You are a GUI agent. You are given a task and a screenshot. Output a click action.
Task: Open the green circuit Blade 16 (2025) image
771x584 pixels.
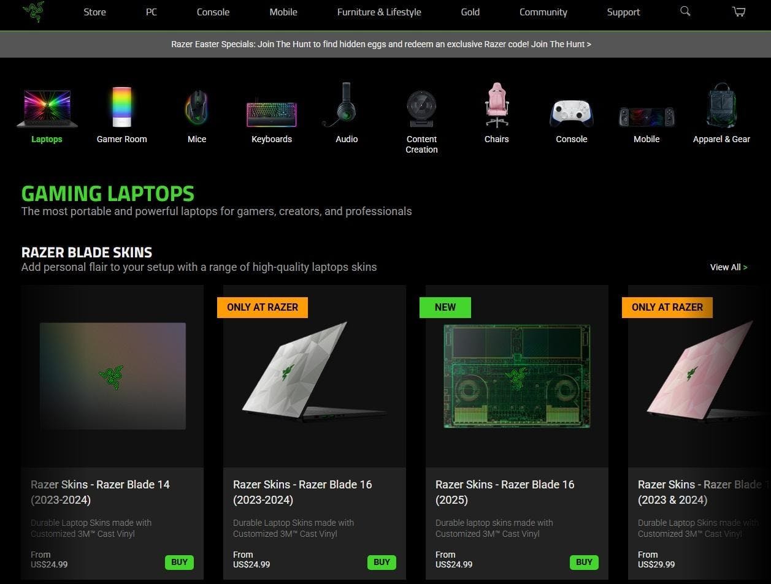(516, 376)
